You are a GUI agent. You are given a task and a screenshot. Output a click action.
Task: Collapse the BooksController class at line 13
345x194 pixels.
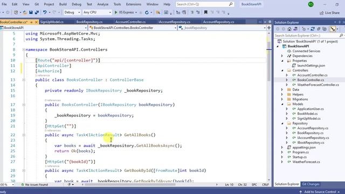[24, 80]
